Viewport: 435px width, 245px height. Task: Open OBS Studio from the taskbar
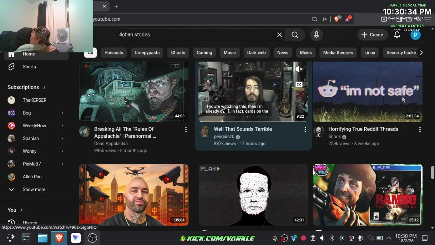[x=92, y=238]
